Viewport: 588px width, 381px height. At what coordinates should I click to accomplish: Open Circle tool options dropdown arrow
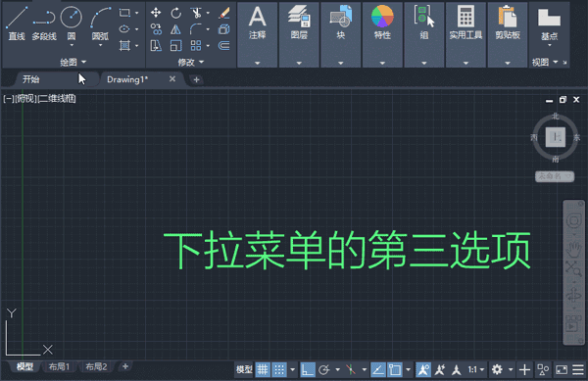(x=72, y=45)
